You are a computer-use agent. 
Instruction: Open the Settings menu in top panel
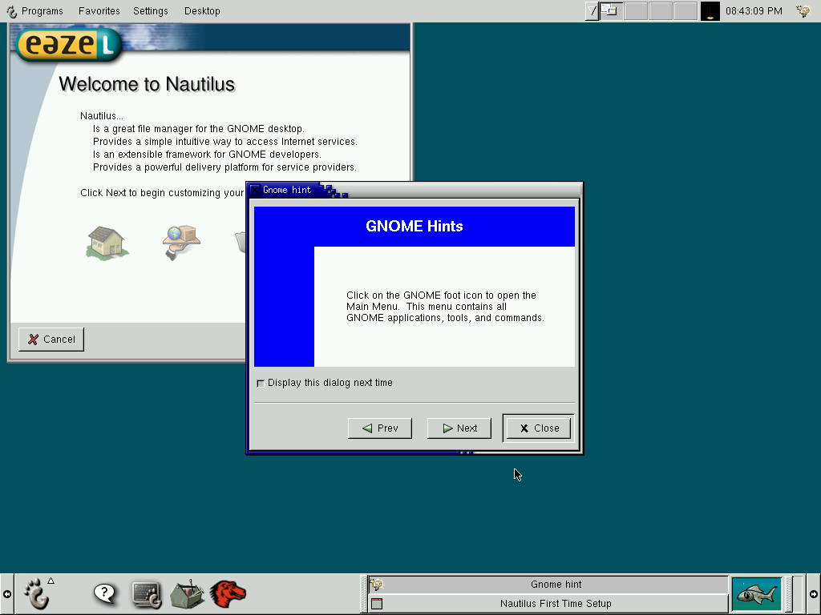point(150,11)
